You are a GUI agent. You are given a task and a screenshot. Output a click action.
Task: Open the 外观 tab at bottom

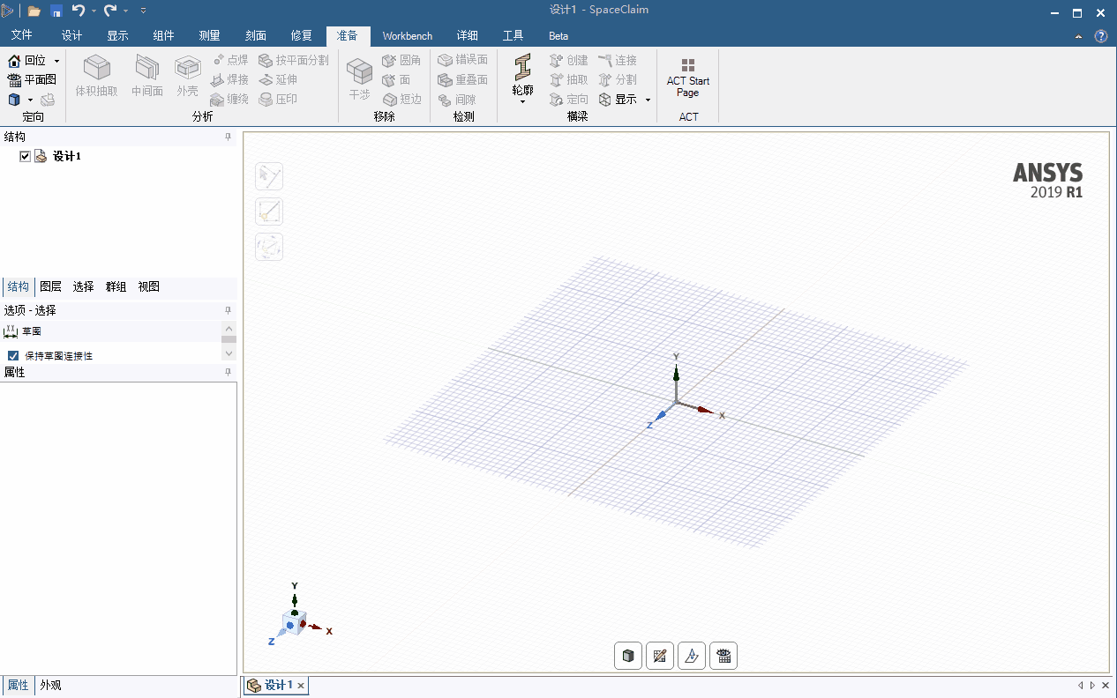coord(50,686)
